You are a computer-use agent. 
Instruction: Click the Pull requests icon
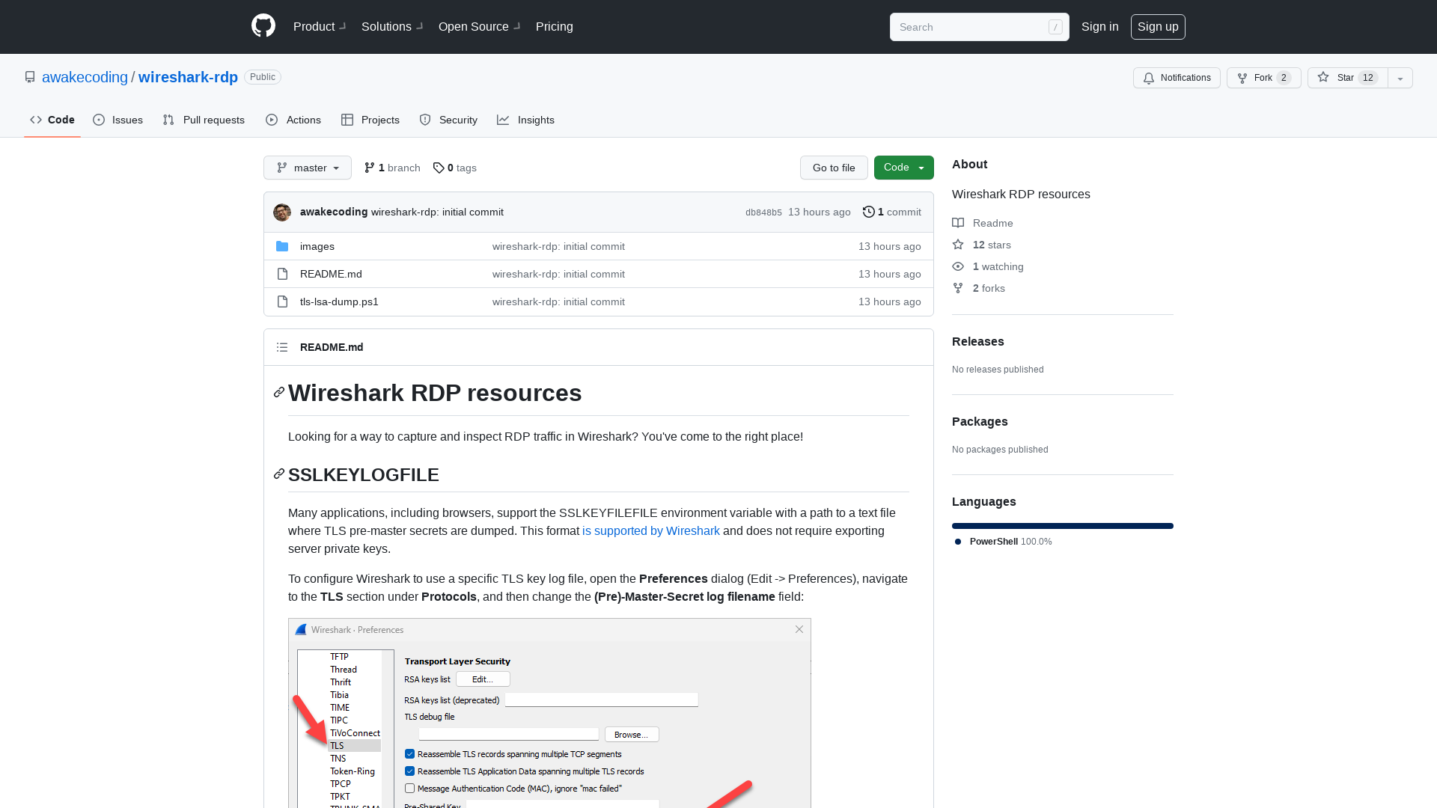coord(170,120)
